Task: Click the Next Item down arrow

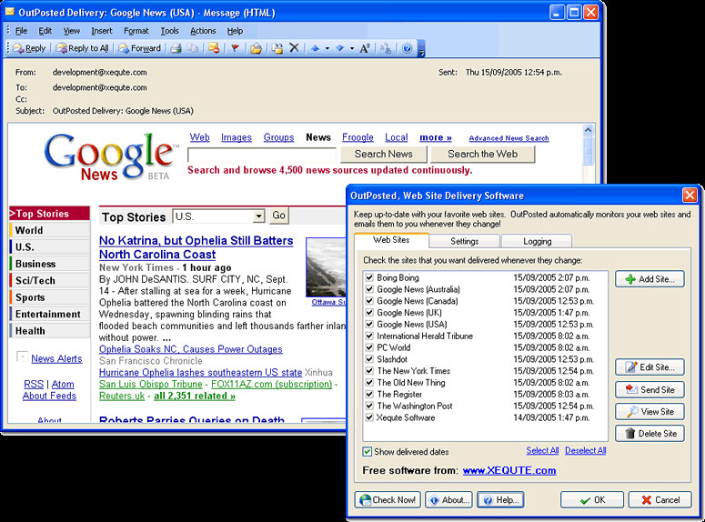Action: click(340, 48)
